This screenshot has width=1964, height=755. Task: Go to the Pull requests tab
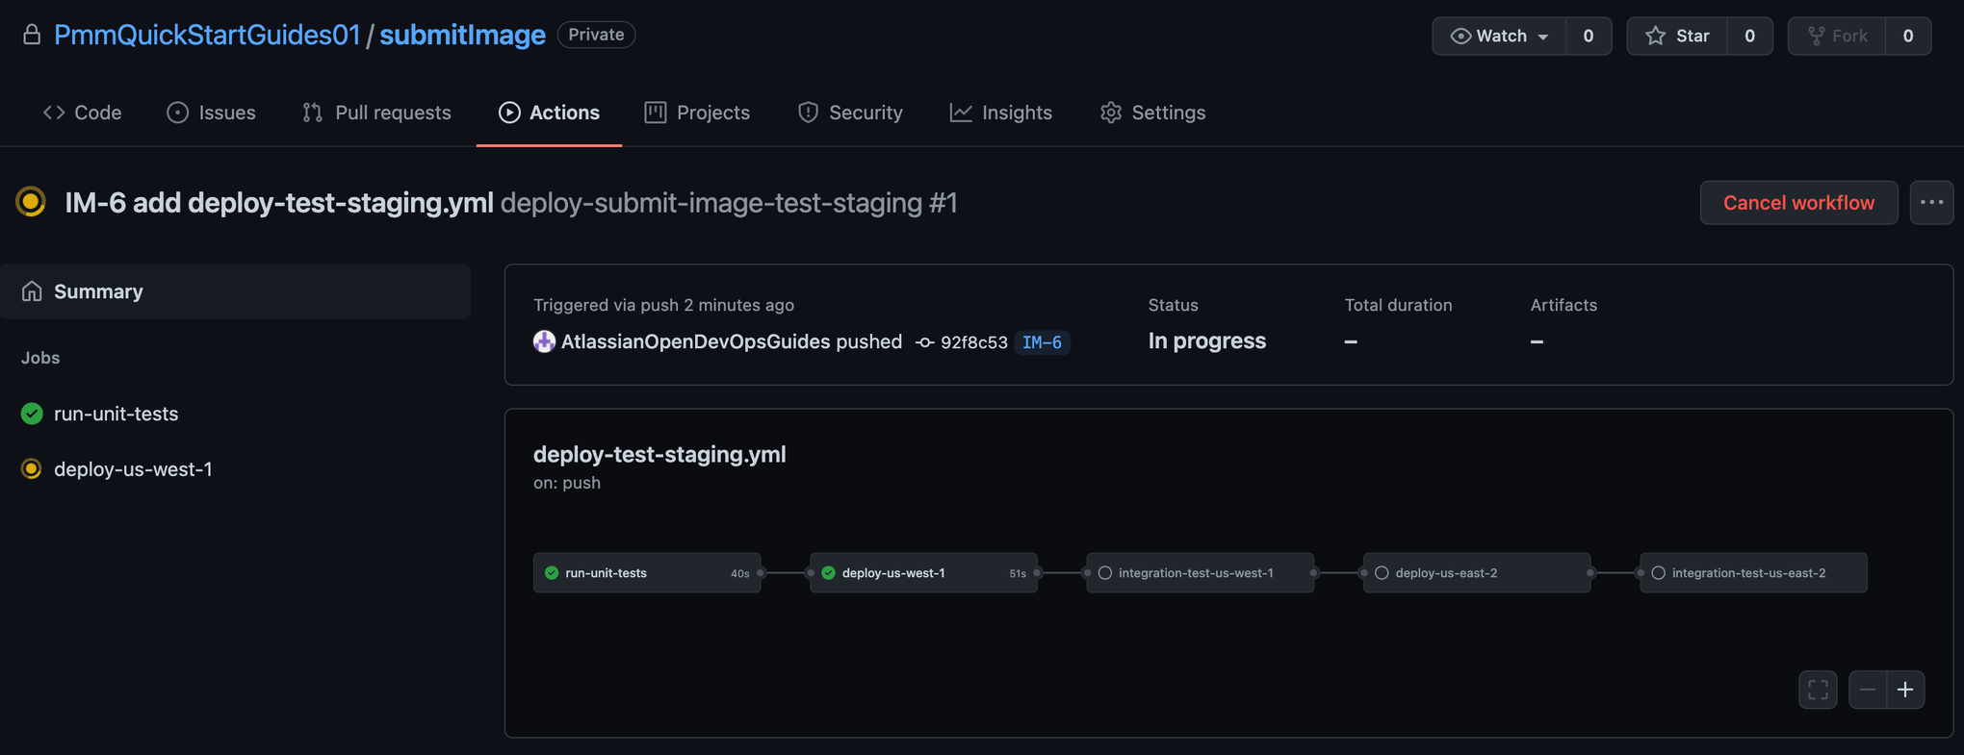pos(376,113)
